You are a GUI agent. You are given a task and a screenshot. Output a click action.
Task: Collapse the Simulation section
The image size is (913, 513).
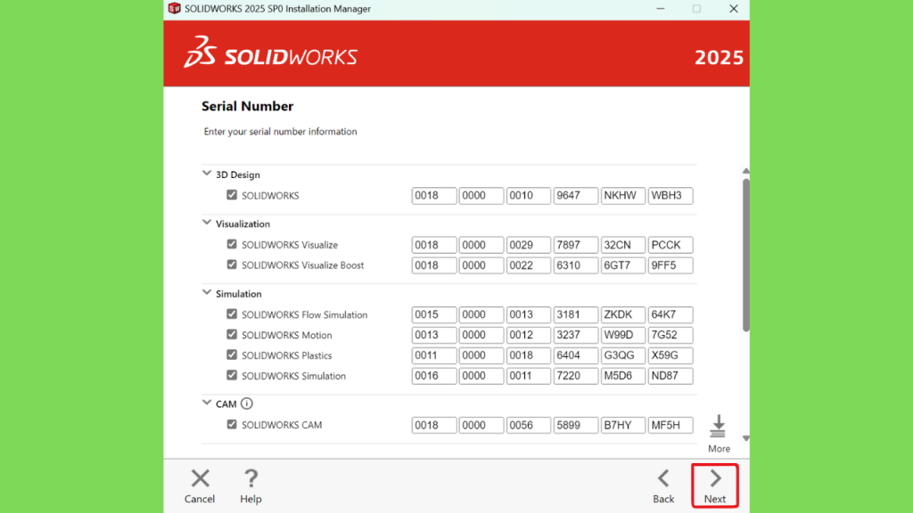pyautogui.click(x=207, y=292)
